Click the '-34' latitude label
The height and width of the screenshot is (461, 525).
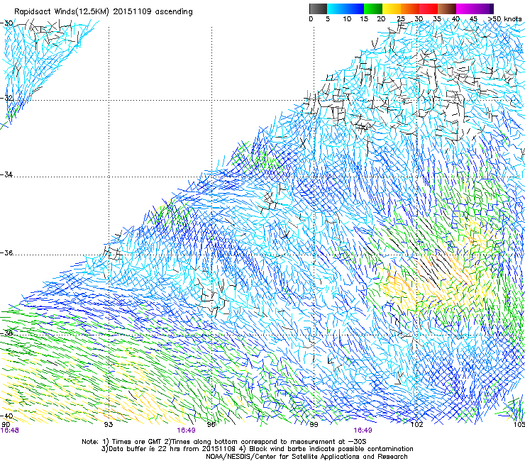point(6,174)
